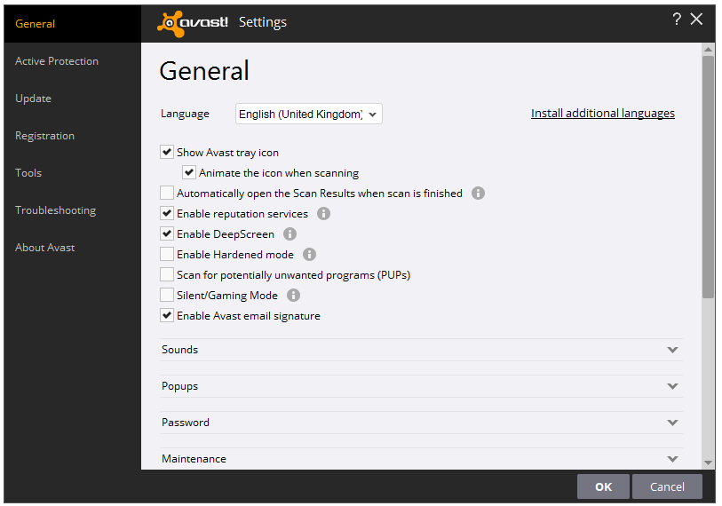Open Active Protection settings

point(72,61)
